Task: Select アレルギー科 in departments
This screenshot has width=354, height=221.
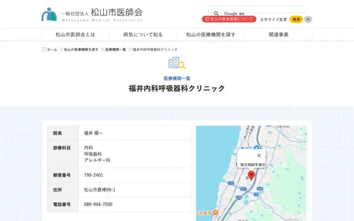Action: (97, 160)
